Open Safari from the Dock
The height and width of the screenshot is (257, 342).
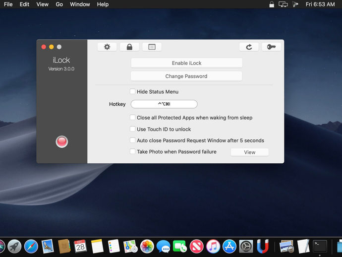[31, 247]
